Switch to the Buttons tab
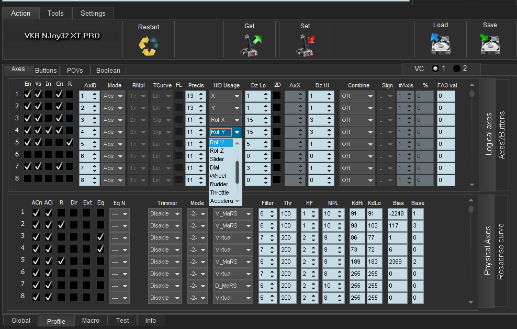The width and height of the screenshot is (517, 329). (x=46, y=70)
